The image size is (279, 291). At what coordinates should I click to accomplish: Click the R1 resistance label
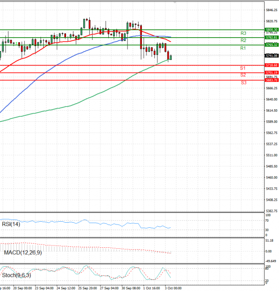click(x=243, y=48)
